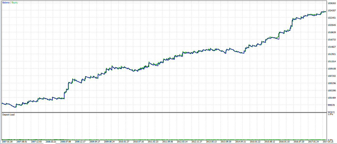Click the 2015.01.22 date label
The height and width of the screenshot is (144, 337).
pos(255,142)
